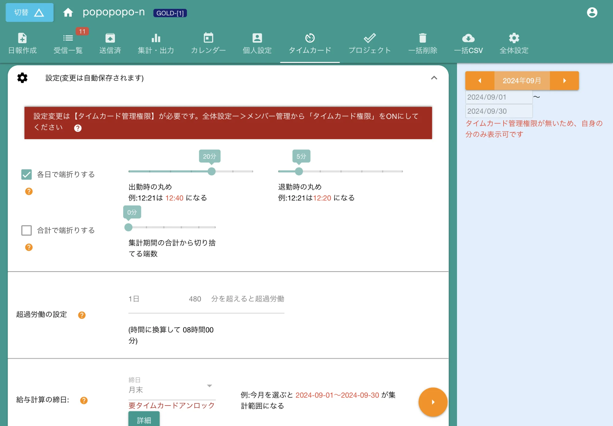
Task: Advance to October with the right month arrow
Action: click(x=564, y=80)
